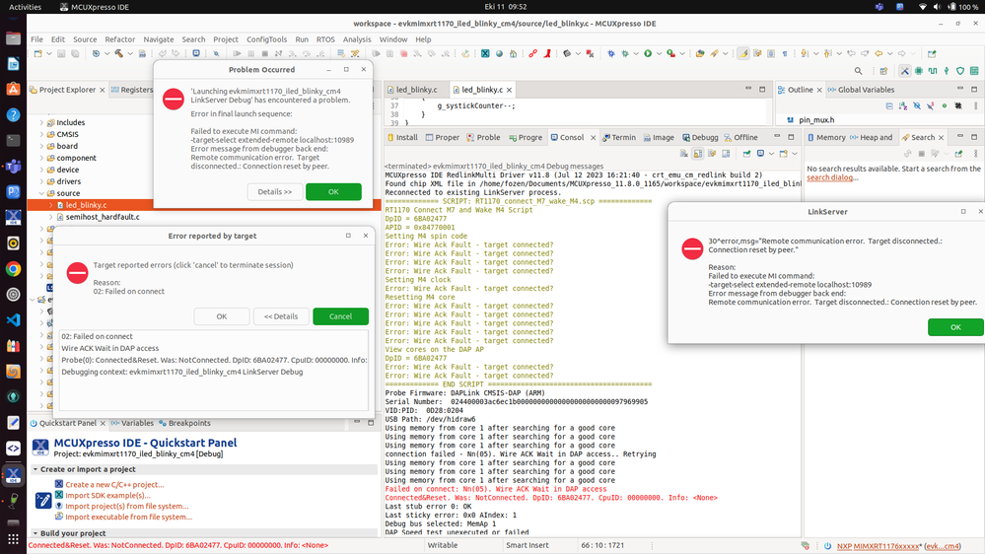Click Cancel in Error reported by target dialog
Screen dimensions: 985x554
coord(340,316)
